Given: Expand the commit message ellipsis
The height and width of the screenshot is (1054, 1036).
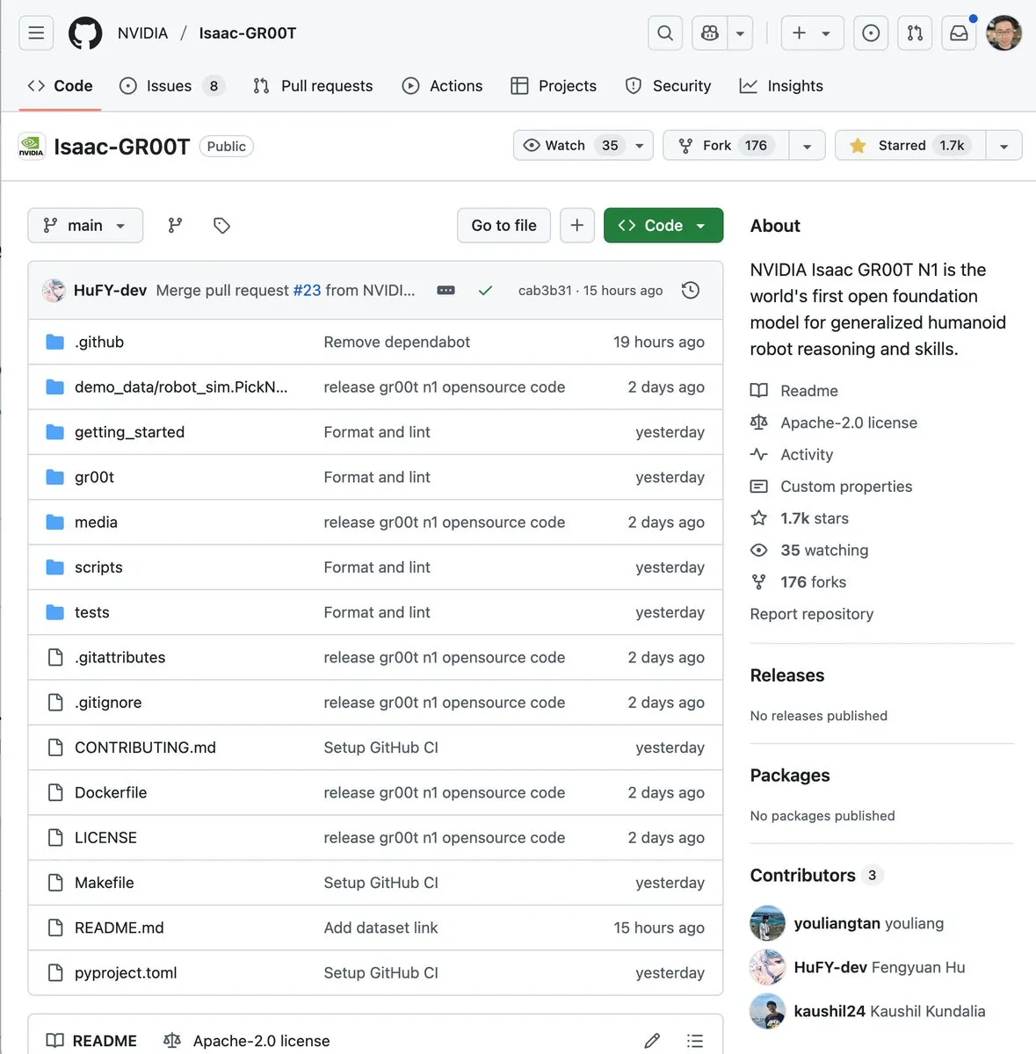Looking at the screenshot, I should pos(446,291).
